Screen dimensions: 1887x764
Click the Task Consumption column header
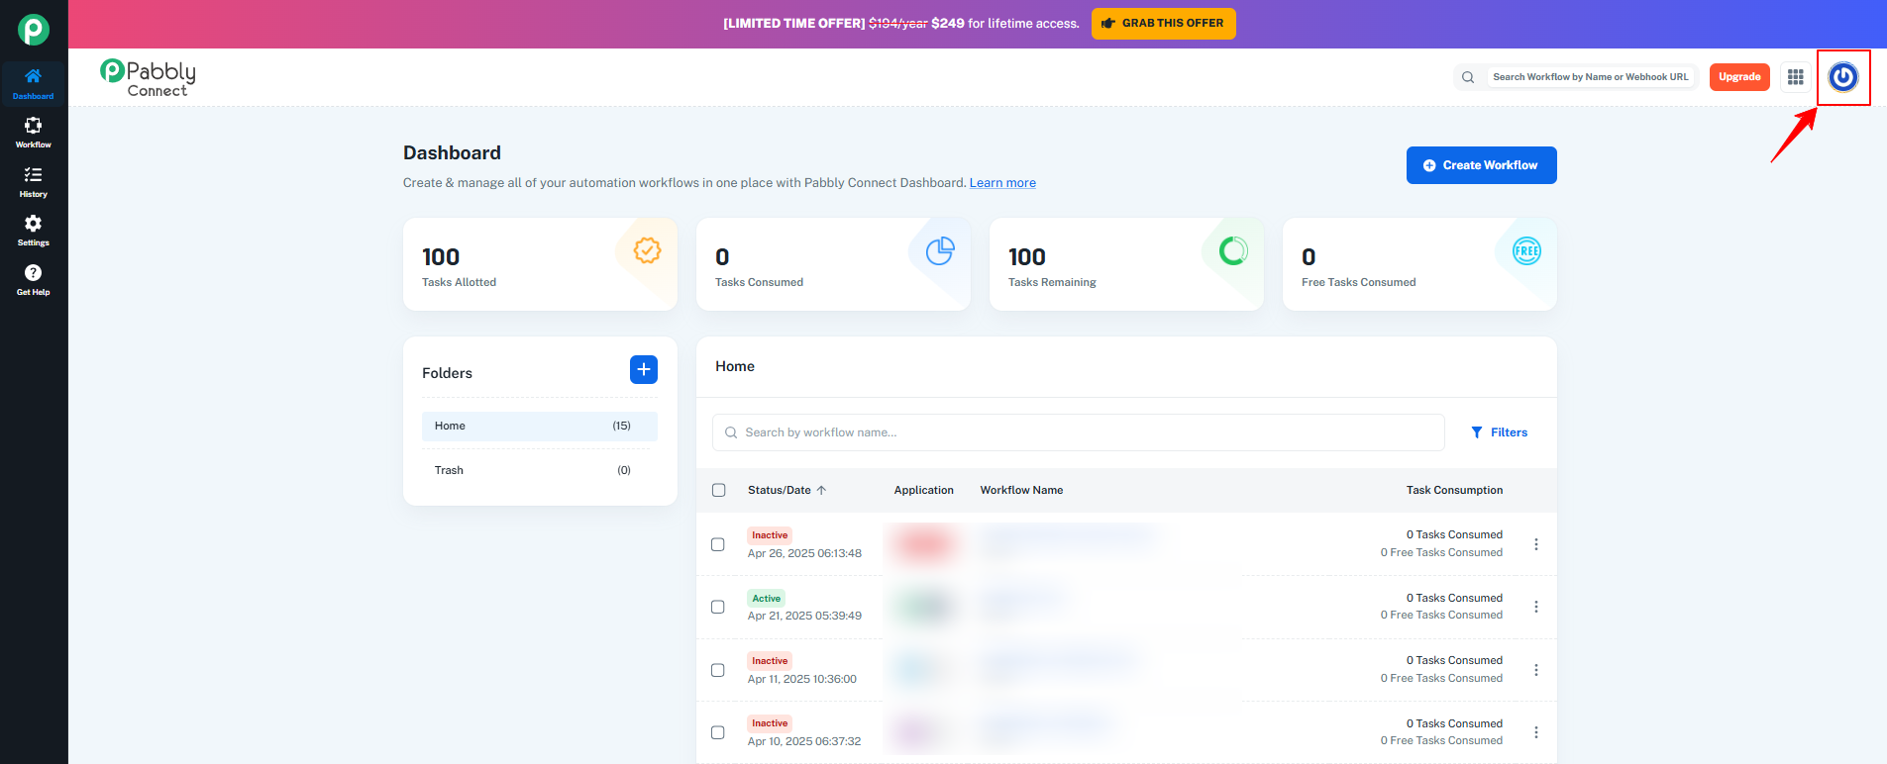(1454, 490)
